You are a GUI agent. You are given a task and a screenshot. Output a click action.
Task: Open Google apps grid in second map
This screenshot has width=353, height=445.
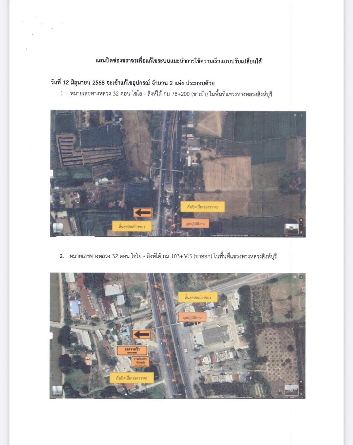pos(294,277)
